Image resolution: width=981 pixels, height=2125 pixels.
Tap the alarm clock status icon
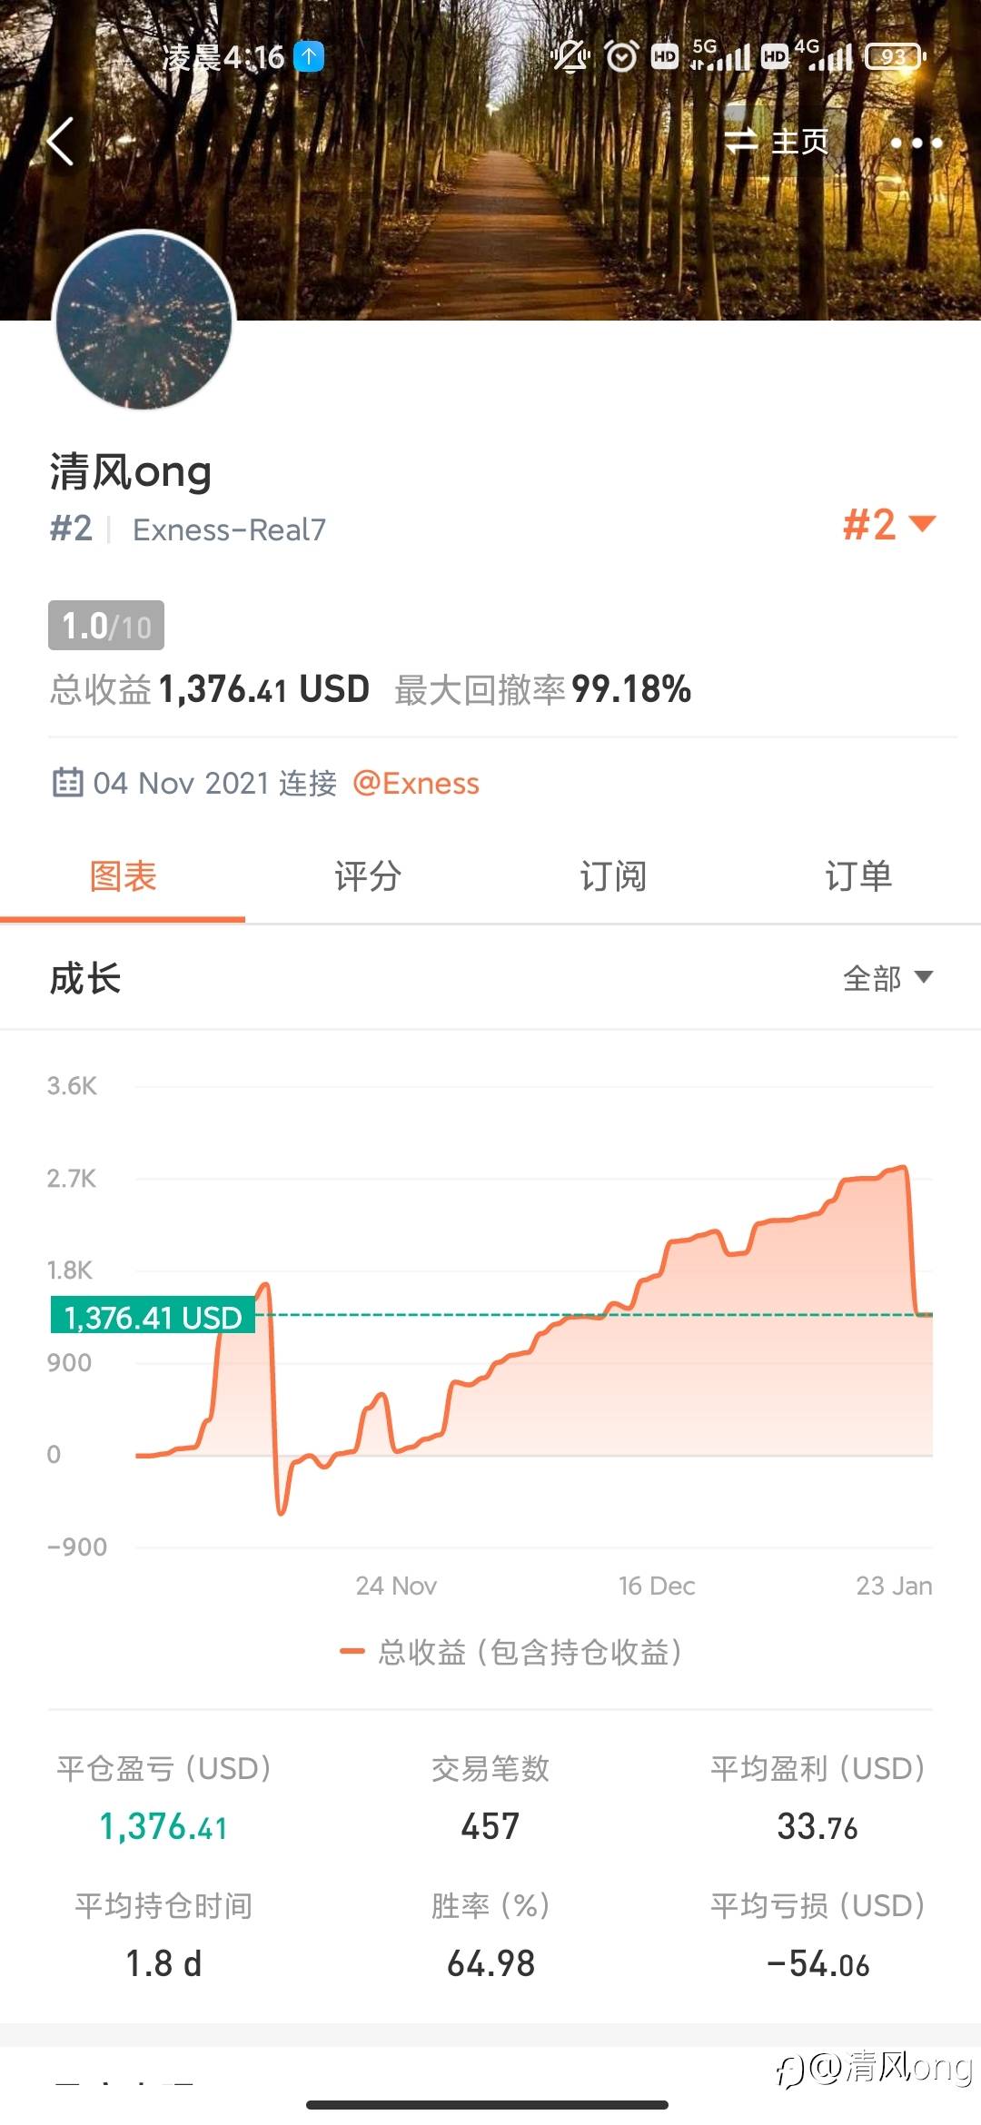coord(621,57)
